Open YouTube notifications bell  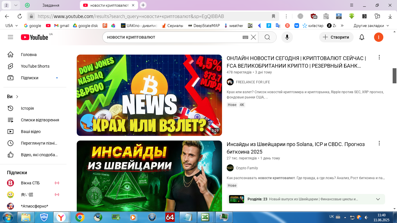tap(362, 37)
